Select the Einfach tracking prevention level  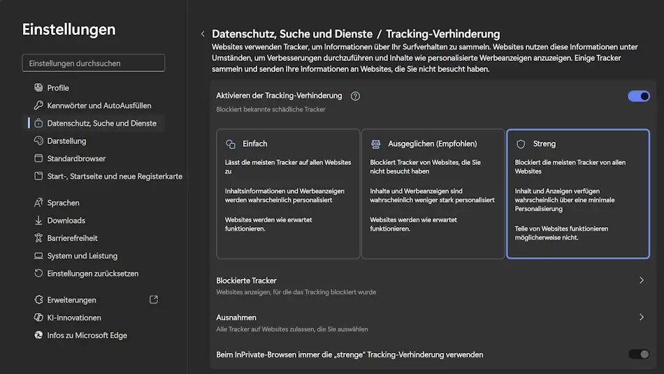(x=288, y=194)
